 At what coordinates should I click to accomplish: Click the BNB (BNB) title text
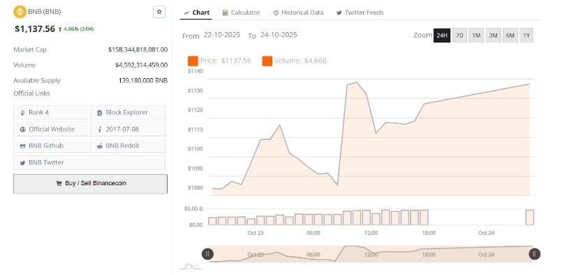[45, 12]
